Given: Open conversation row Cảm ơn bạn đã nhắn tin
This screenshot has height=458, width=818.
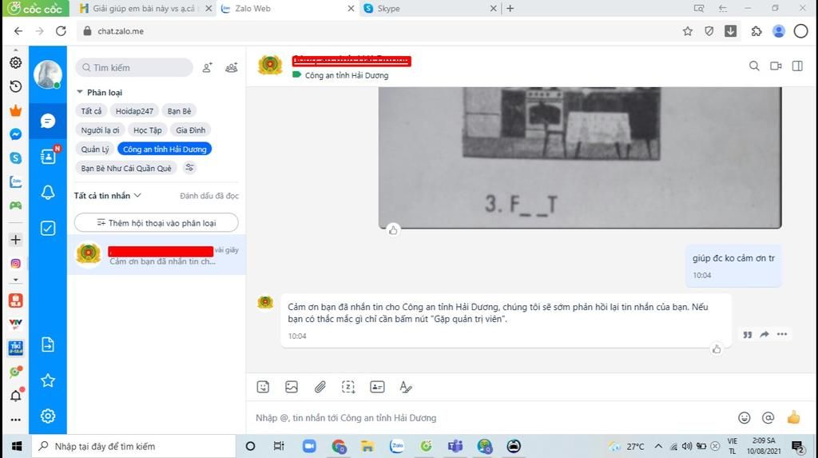Looking at the screenshot, I should tap(156, 255).
